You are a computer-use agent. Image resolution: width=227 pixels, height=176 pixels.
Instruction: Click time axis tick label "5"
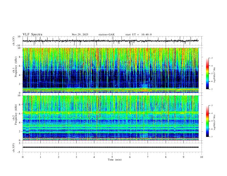(x=112, y=157)
